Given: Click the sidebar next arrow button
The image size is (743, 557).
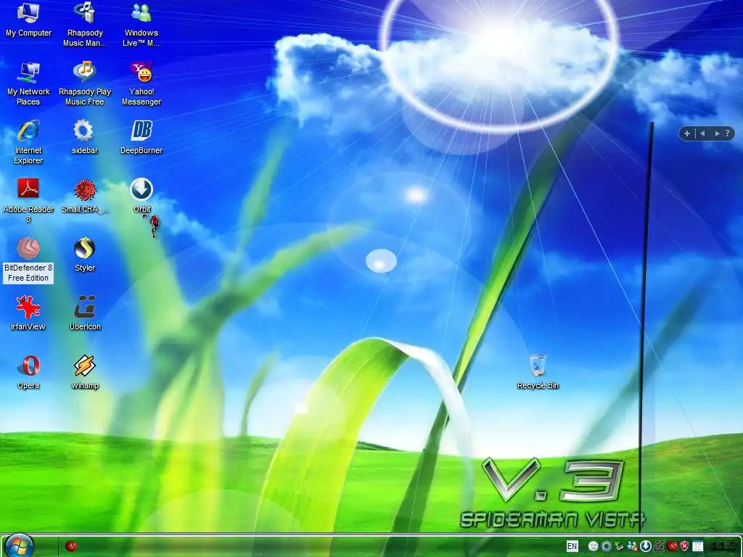Looking at the screenshot, I should click(x=717, y=133).
